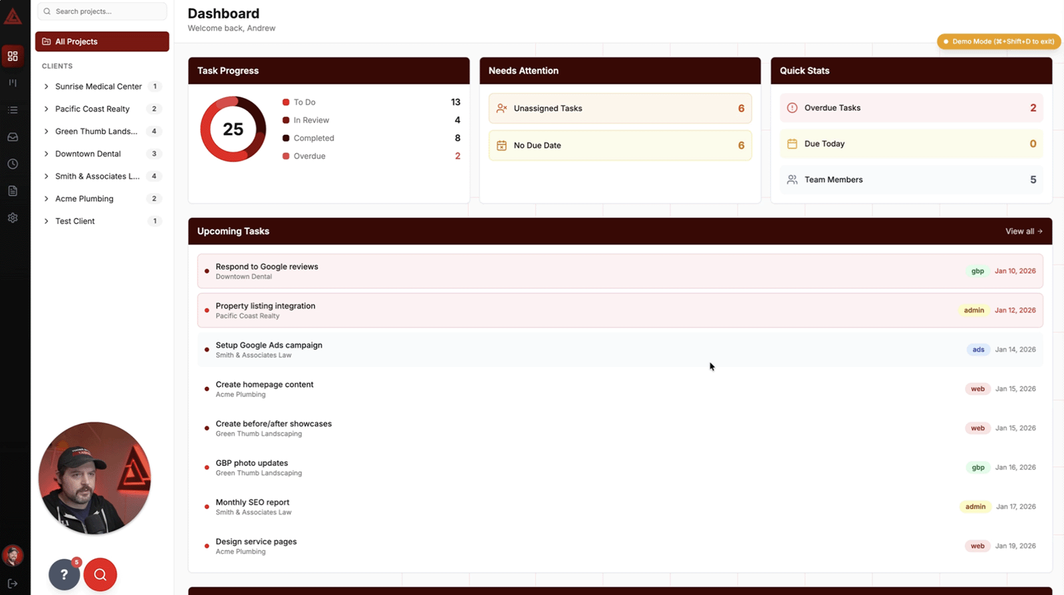Open settings gear in sidebar
Viewport: 1064px width, 595px height.
click(13, 218)
